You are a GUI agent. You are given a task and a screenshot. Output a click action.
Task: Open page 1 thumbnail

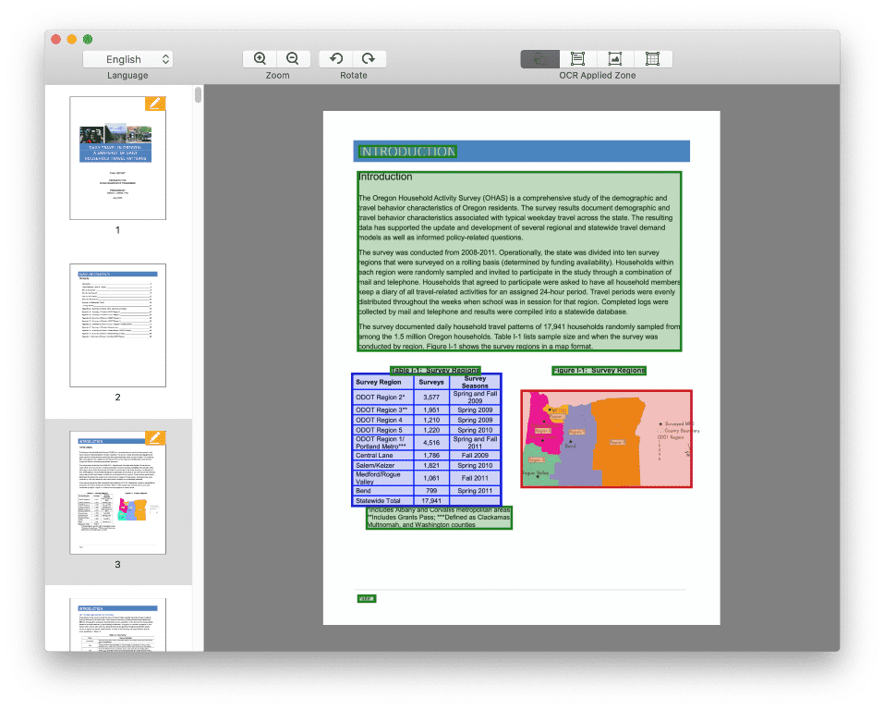coord(118,158)
